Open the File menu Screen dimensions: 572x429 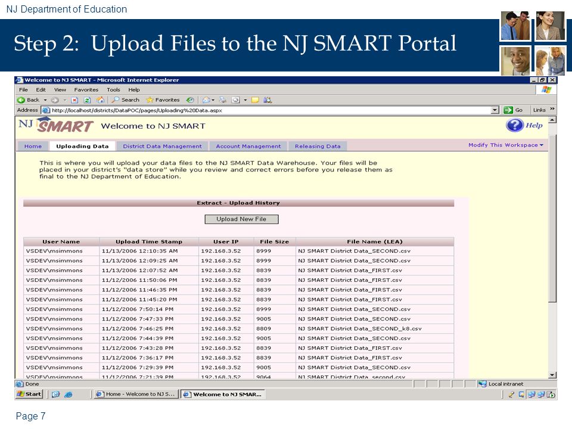[x=23, y=90]
